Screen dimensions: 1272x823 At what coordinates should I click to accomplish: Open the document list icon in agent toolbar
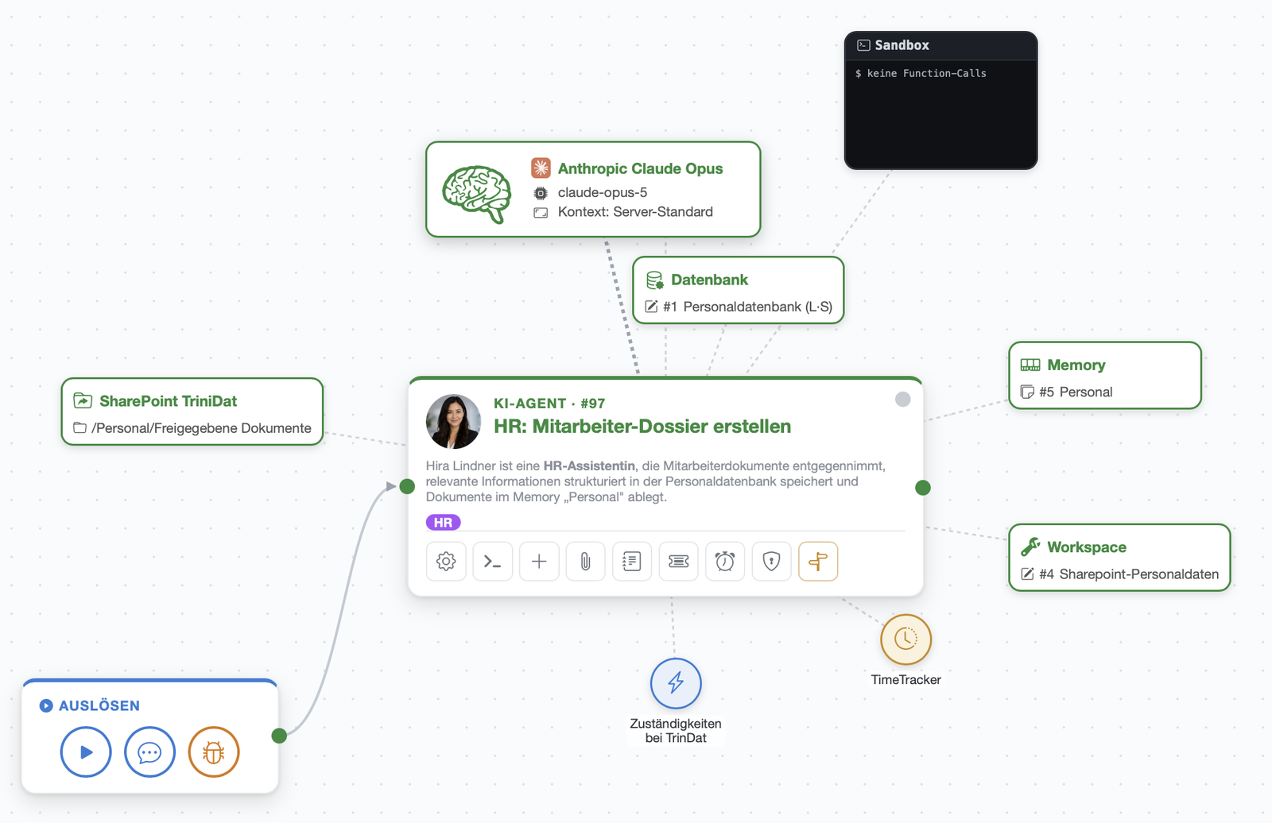(632, 562)
